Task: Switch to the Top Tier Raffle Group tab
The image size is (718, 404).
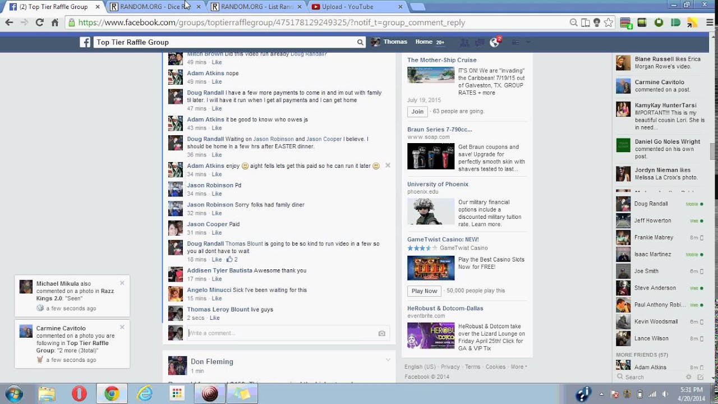Action: [54, 7]
